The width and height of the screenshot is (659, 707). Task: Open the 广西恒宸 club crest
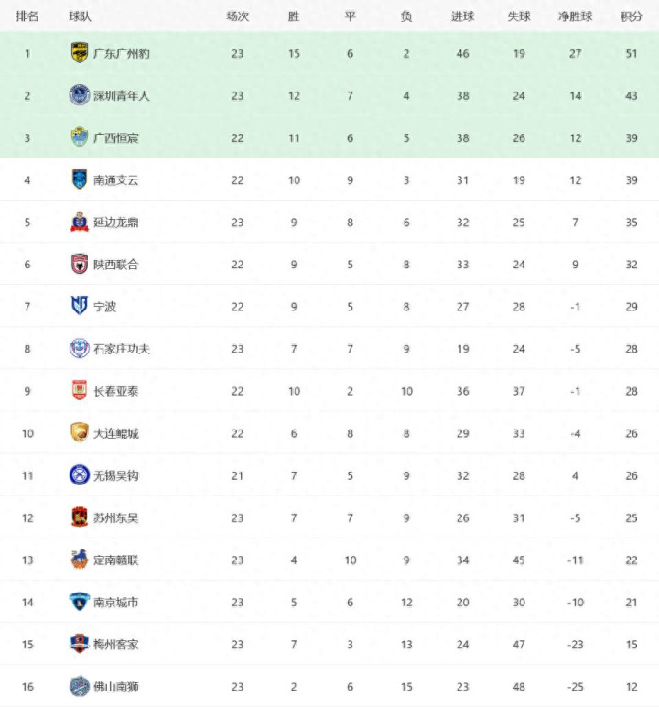[80, 137]
